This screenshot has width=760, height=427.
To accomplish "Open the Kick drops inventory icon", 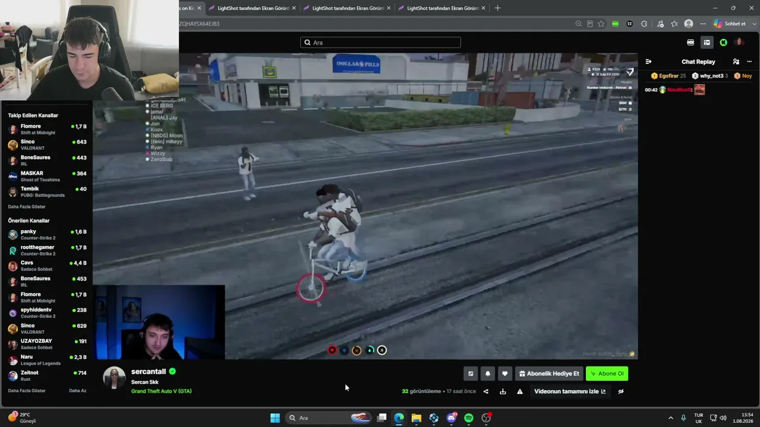I will (691, 43).
